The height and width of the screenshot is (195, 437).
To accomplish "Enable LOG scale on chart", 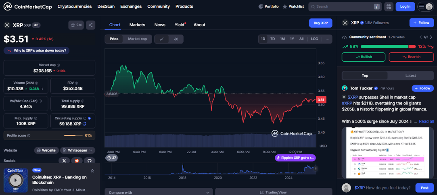I will point(314,39).
